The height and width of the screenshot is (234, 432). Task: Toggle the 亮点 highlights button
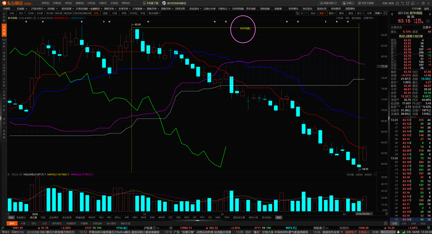(313, 13)
